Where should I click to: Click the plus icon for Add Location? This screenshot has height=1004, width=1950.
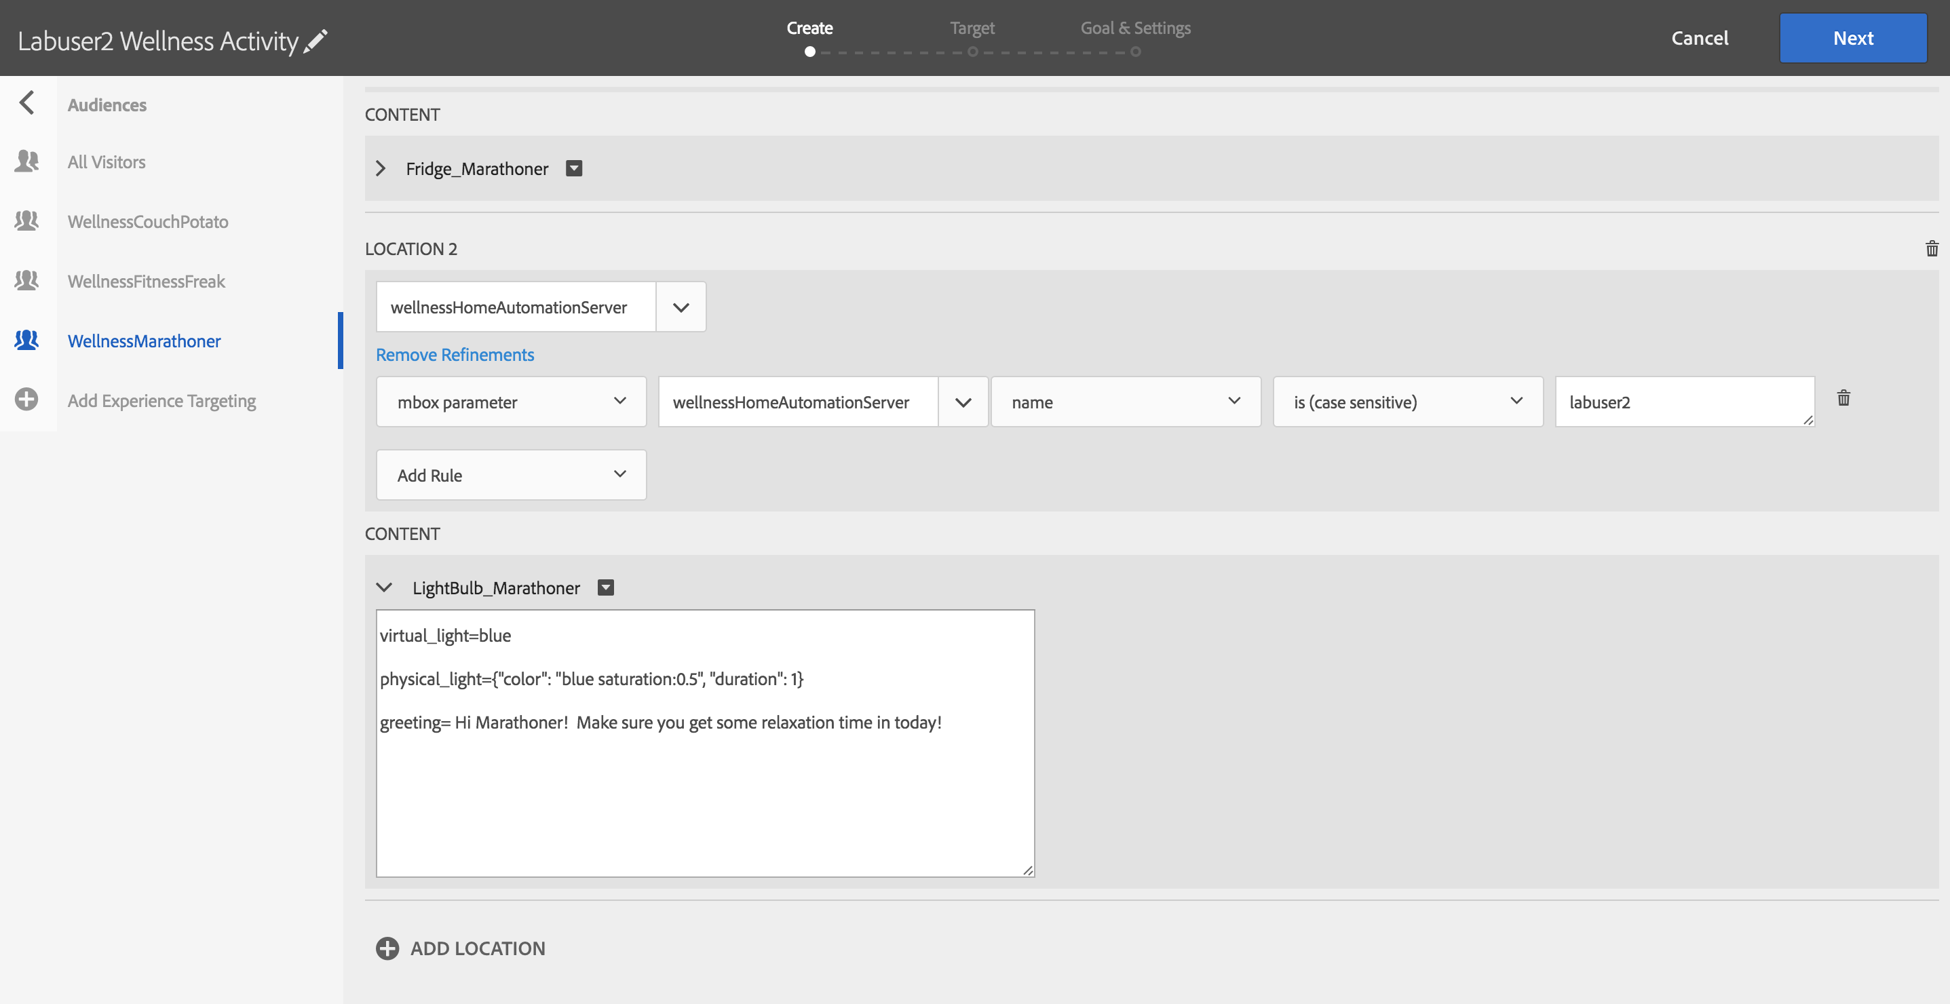pos(387,948)
